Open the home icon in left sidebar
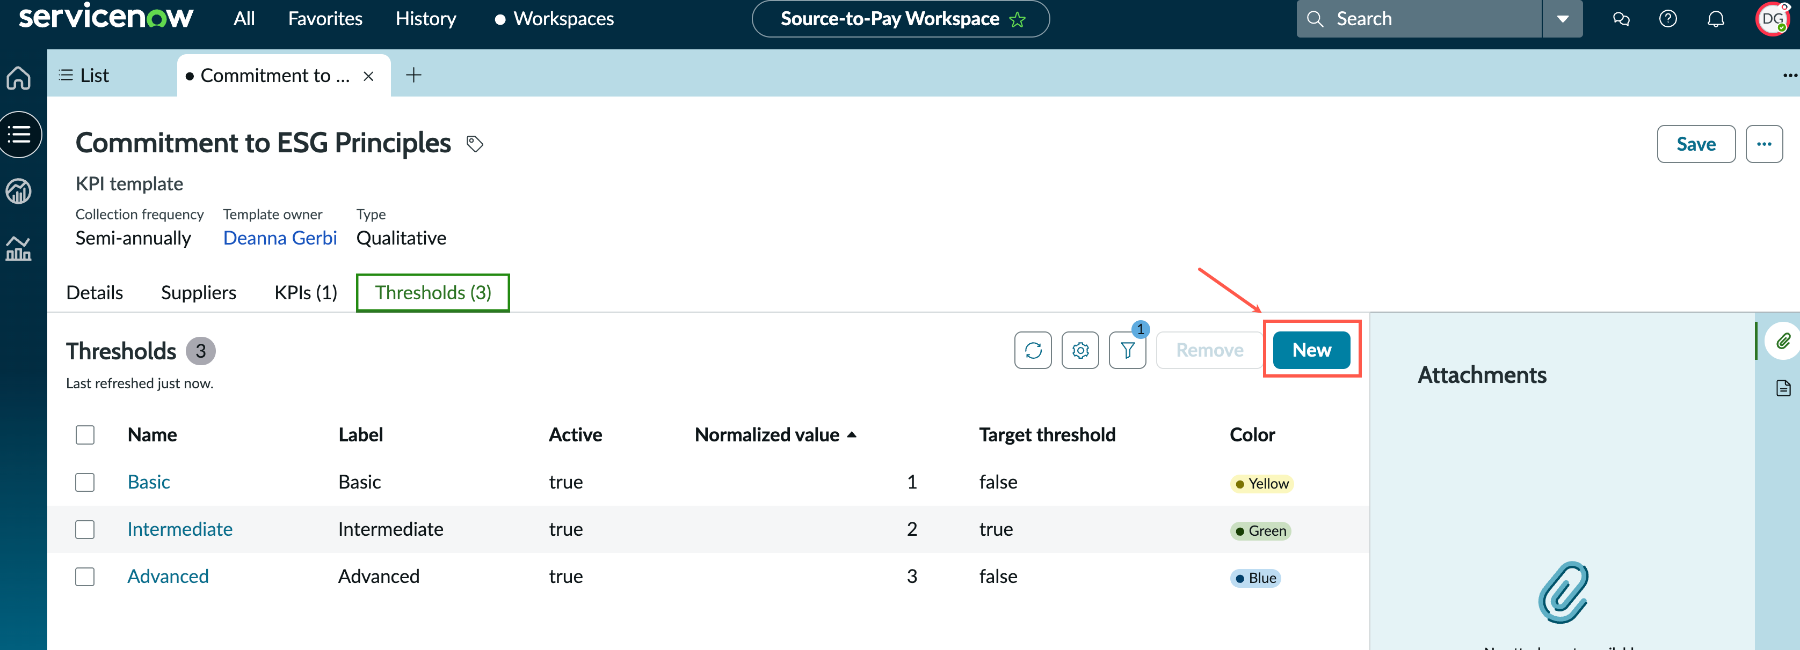This screenshot has height=650, width=1800. click(19, 78)
